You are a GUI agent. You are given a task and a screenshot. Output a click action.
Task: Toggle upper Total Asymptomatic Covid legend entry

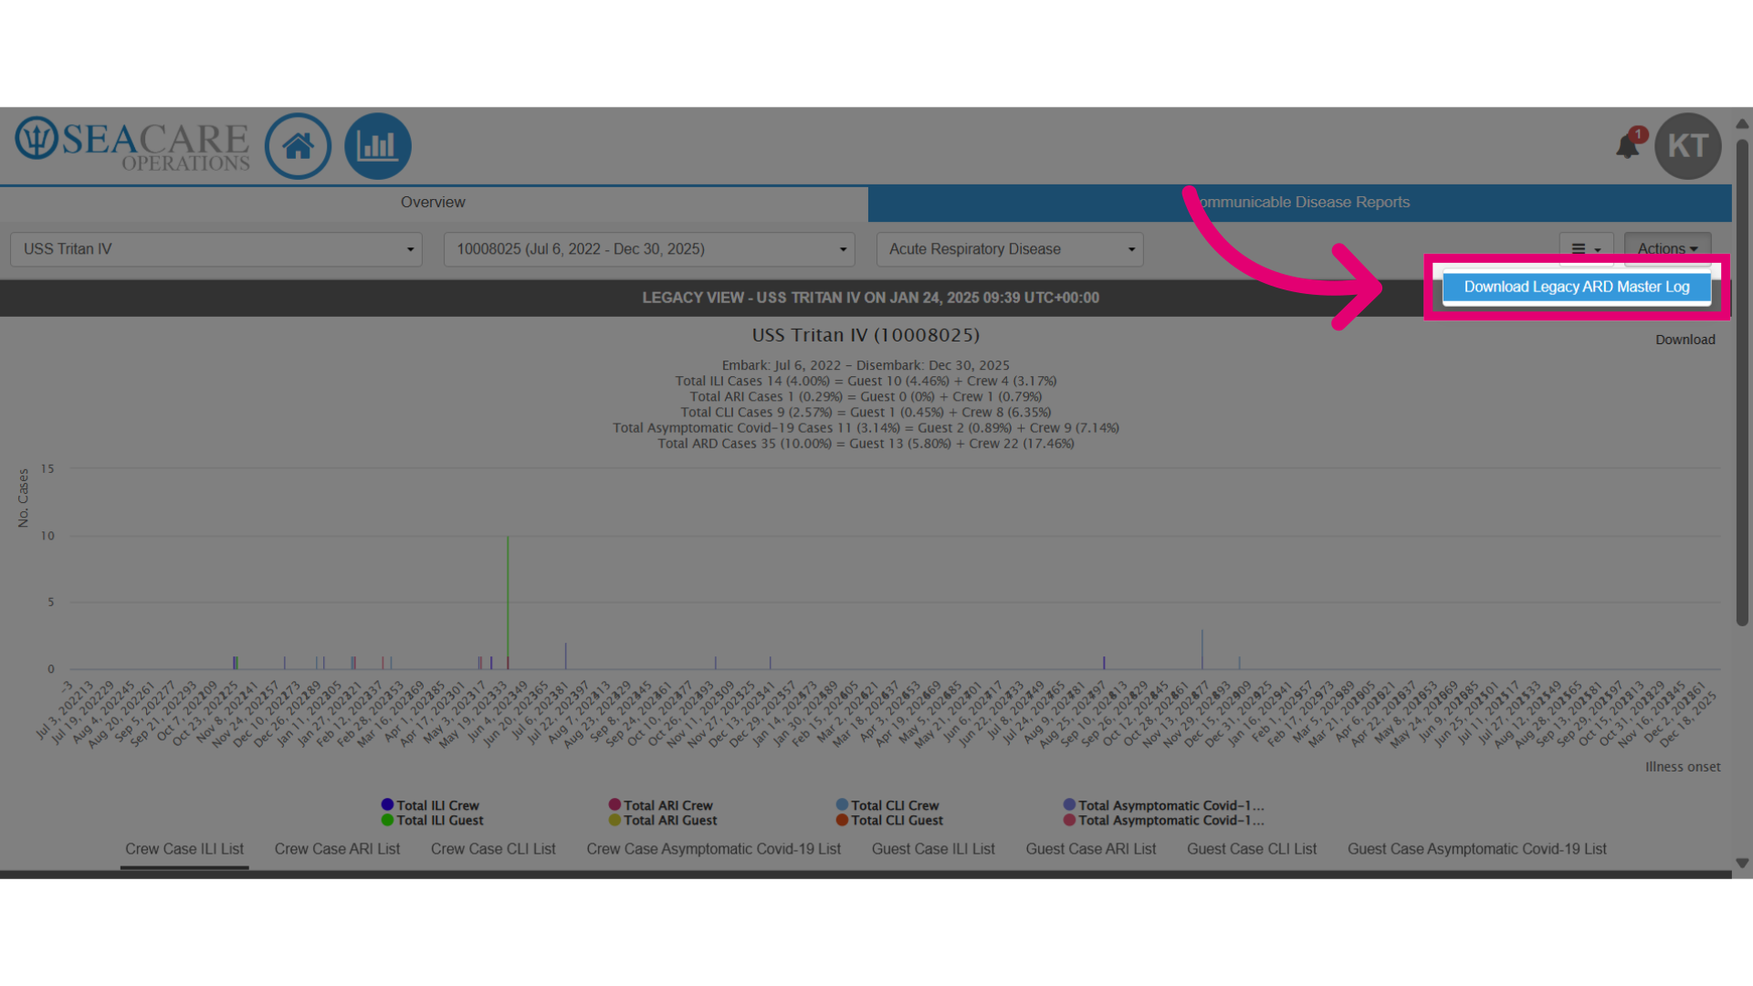point(1164,805)
